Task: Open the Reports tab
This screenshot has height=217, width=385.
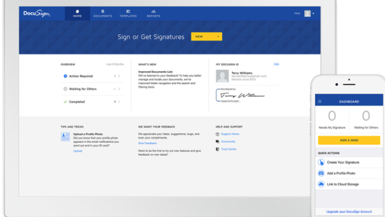Action: pos(153,13)
